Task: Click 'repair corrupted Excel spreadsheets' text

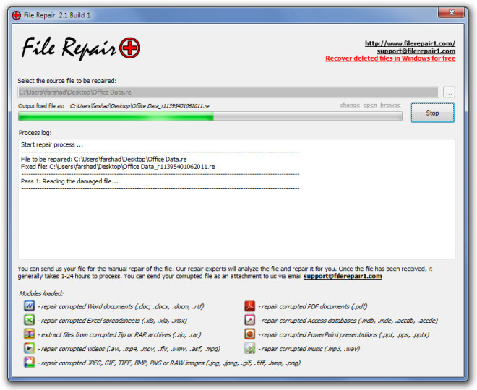Action: coord(112,321)
